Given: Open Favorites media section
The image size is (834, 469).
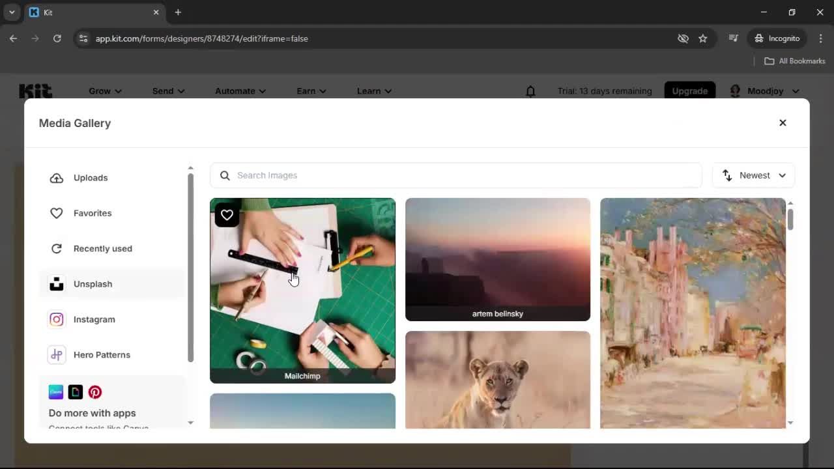Looking at the screenshot, I should 92,213.
